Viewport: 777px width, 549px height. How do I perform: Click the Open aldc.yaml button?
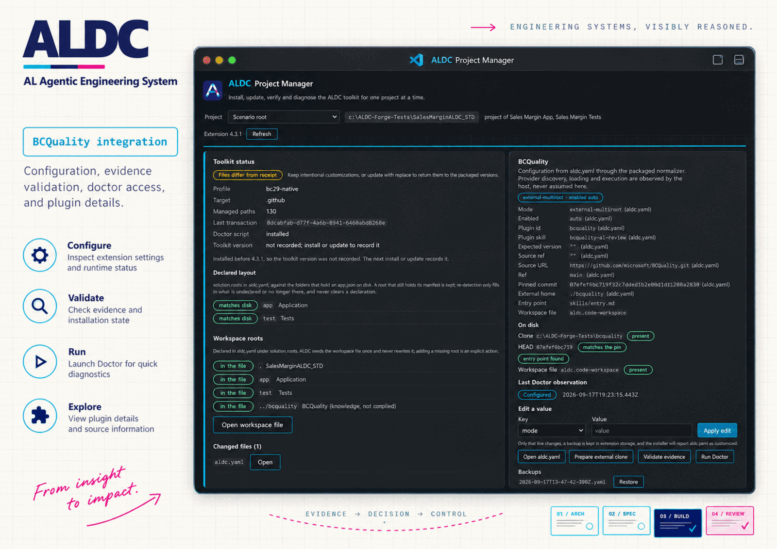tap(541, 457)
